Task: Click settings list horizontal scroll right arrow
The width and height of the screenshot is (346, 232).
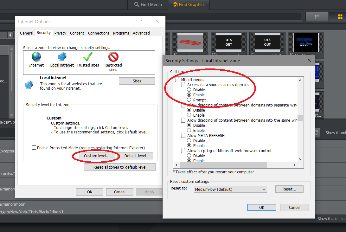Action: [294, 165]
